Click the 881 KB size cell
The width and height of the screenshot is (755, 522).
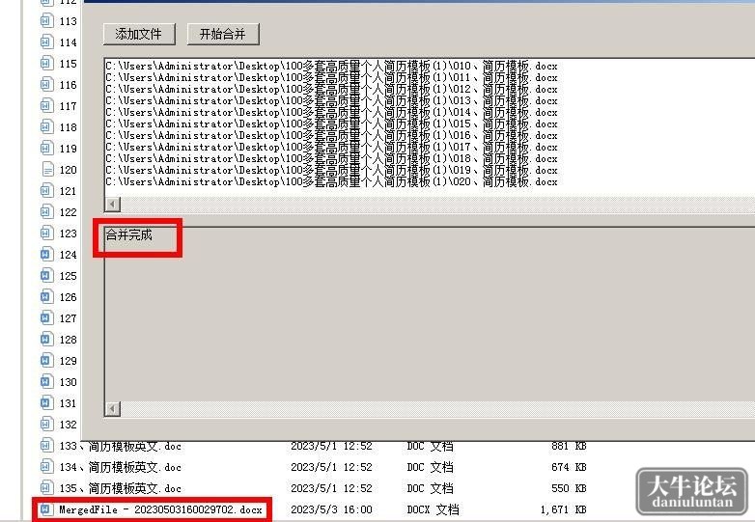[569, 446]
